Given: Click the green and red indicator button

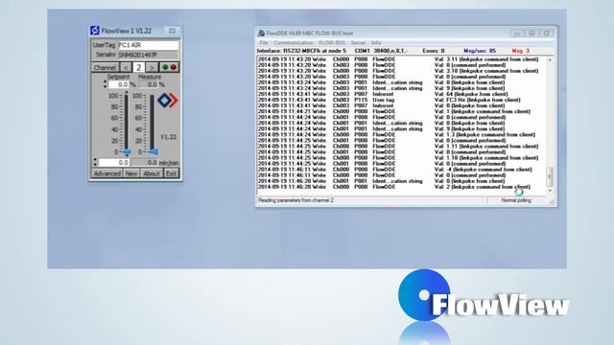Looking at the screenshot, I should click(169, 67).
